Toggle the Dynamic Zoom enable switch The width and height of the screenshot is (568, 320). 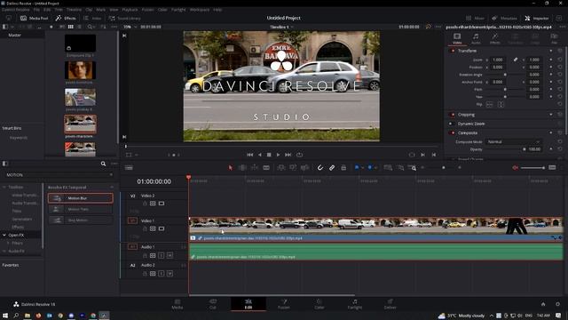[x=451, y=124]
